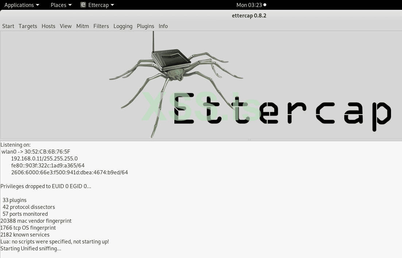Expand the Applications dropdown in top bar
402x258 pixels.
pos(22,5)
